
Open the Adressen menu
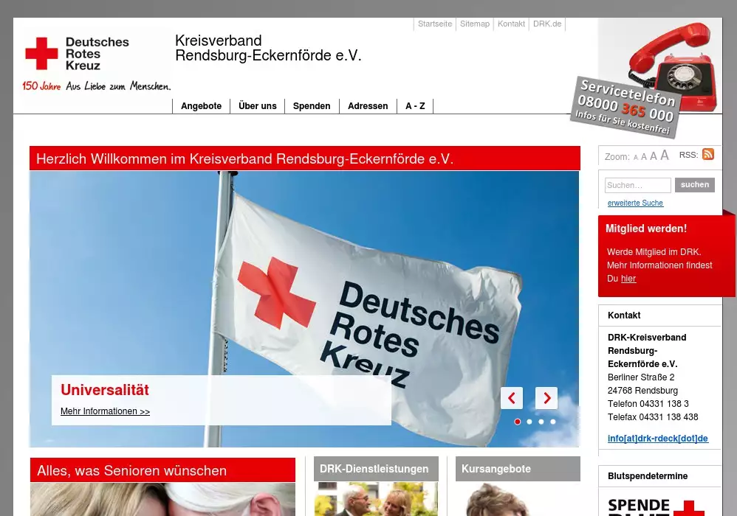click(x=368, y=106)
